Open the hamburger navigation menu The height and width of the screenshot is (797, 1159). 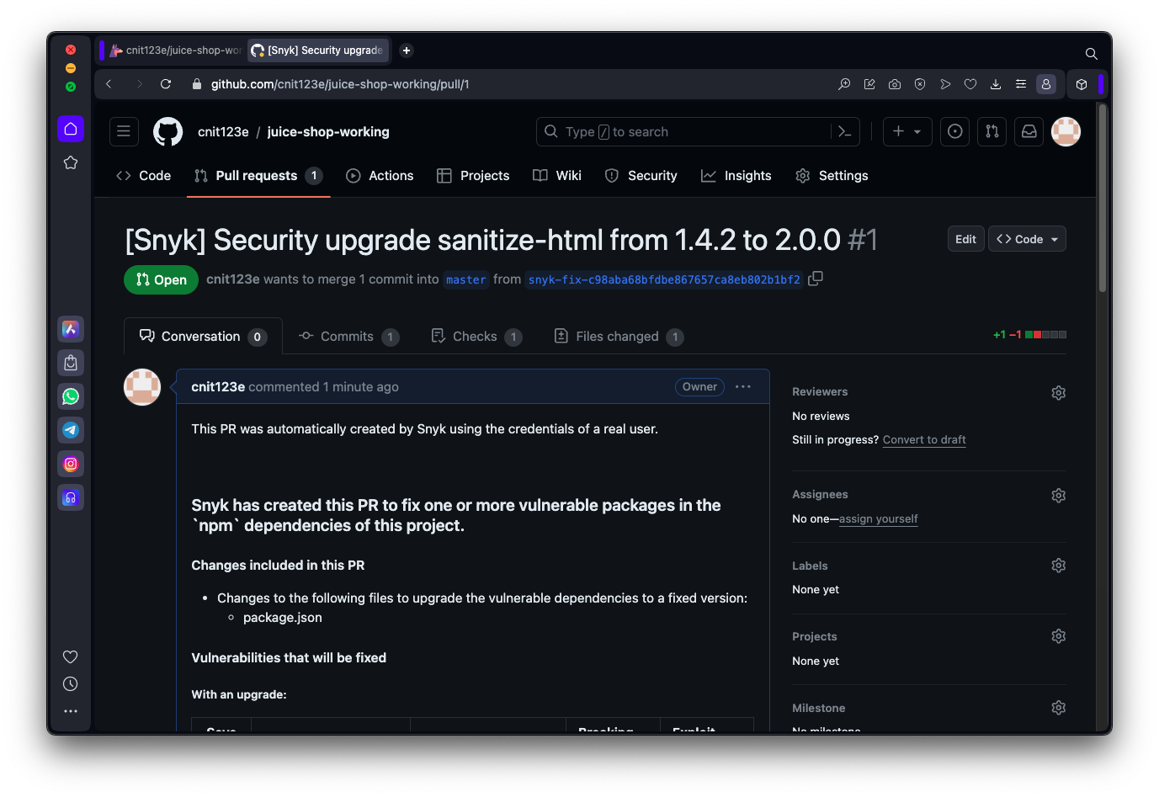click(124, 131)
